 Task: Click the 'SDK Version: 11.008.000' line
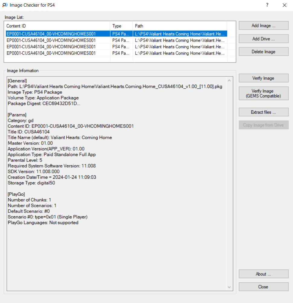pyautogui.click(x=34, y=171)
